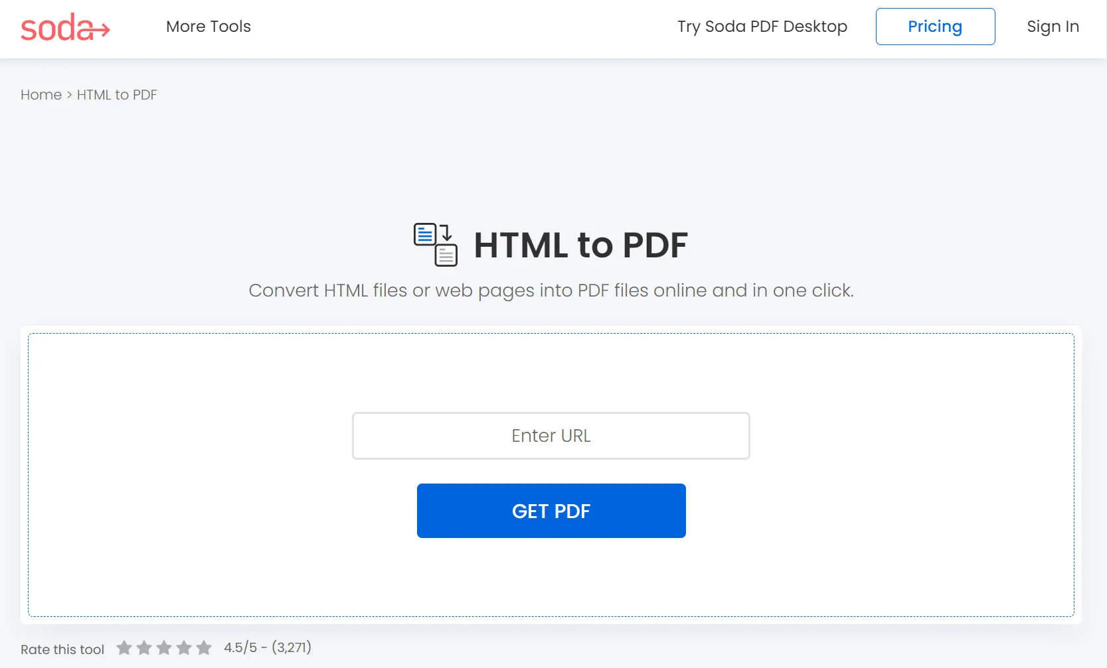Viewport: 1107px width, 668px height.
Task: Click the GET PDF button
Action: (x=551, y=511)
